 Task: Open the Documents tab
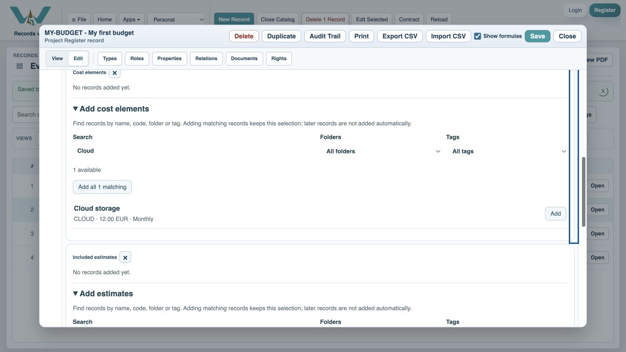click(x=245, y=59)
